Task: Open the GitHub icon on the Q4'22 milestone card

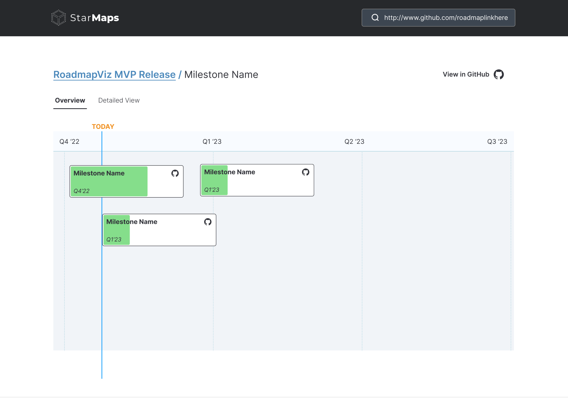Action: pyautogui.click(x=175, y=174)
